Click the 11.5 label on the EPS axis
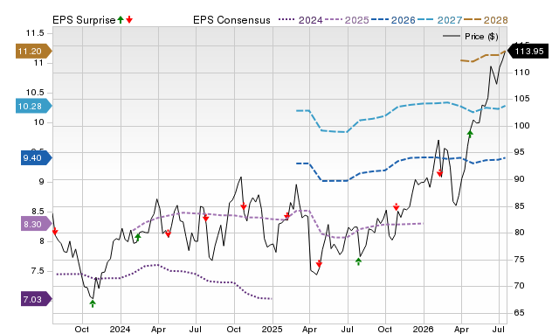The width and height of the screenshot is (559, 334). pyautogui.click(x=35, y=33)
